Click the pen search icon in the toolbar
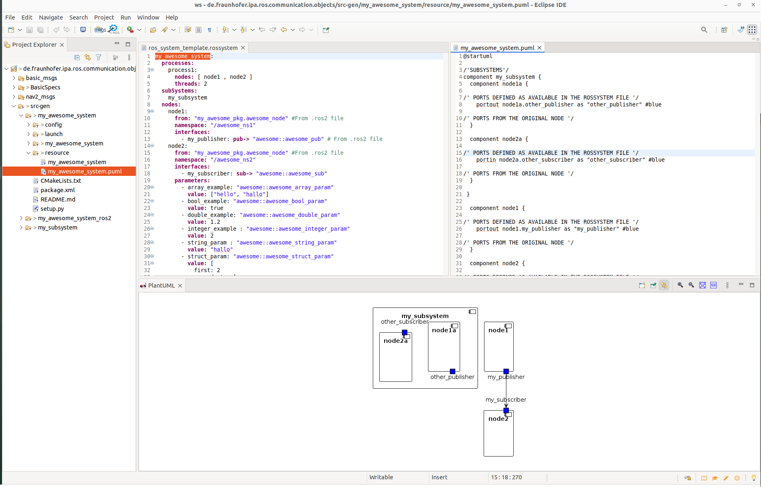Screen dimensions: 761x487 [164, 30]
